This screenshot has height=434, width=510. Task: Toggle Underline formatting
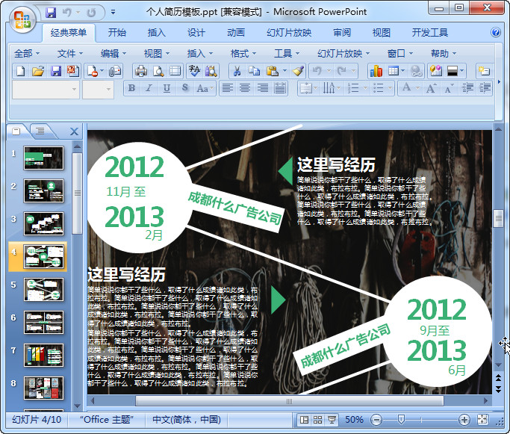(167, 89)
